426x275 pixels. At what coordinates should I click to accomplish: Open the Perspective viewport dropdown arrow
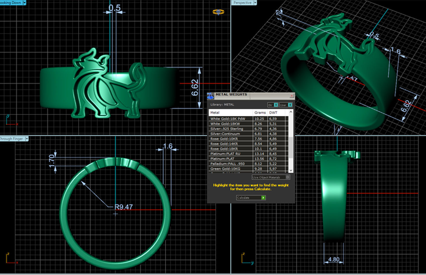tap(255, 3)
